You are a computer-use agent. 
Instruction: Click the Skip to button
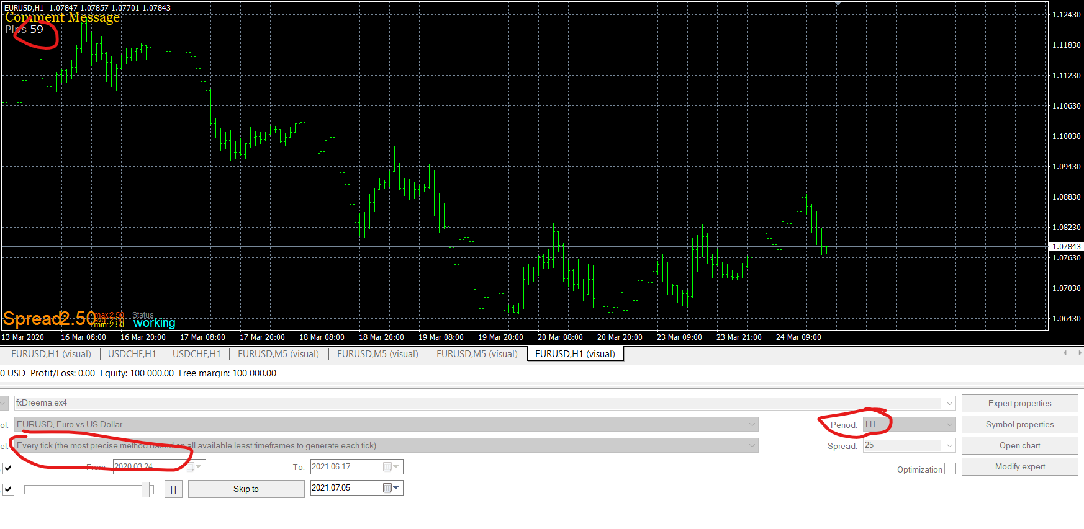coord(246,489)
